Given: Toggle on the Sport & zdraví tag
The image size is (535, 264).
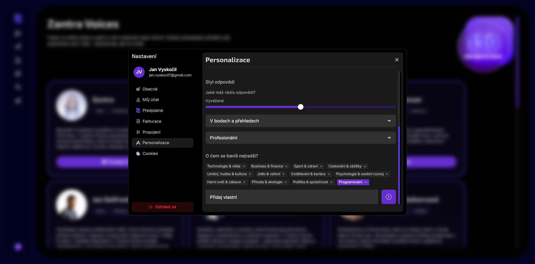Looking at the screenshot, I should 308,166.
